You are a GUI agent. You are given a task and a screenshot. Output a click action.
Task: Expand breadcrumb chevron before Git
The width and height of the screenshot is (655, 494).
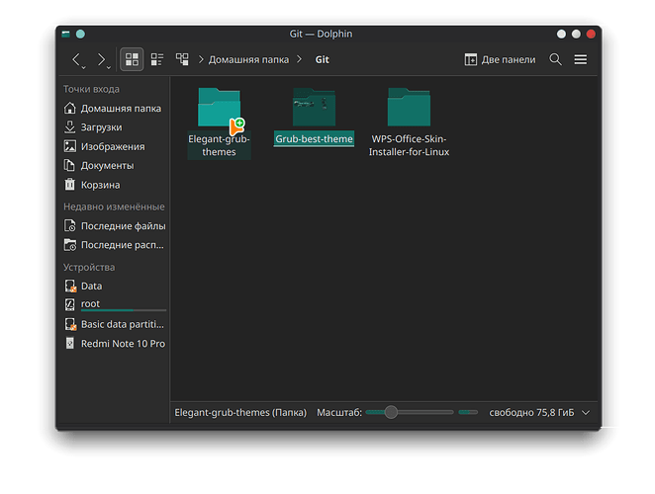[299, 59]
